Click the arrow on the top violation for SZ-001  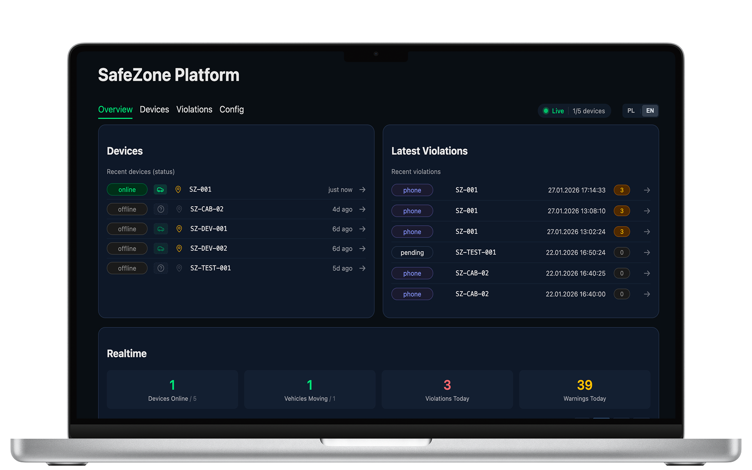[647, 190]
